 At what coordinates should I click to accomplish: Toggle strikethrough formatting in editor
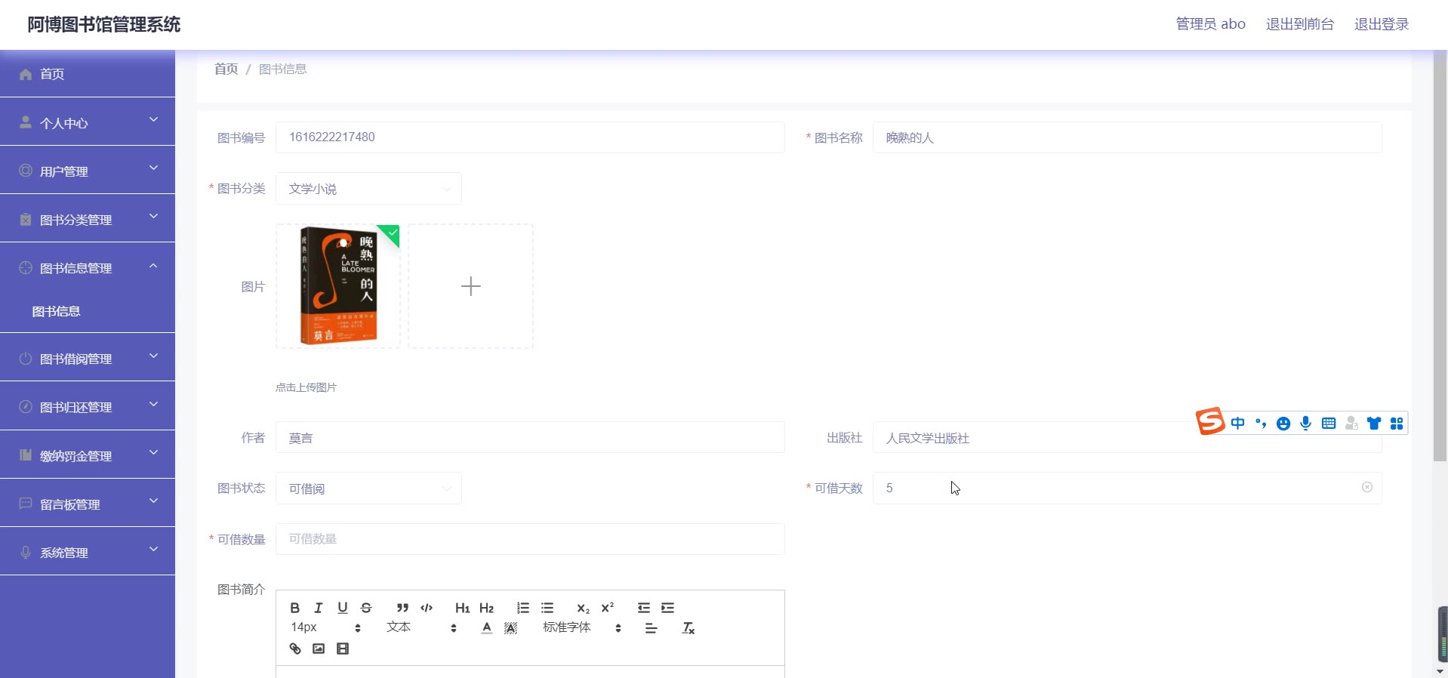(x=366, y=608)
